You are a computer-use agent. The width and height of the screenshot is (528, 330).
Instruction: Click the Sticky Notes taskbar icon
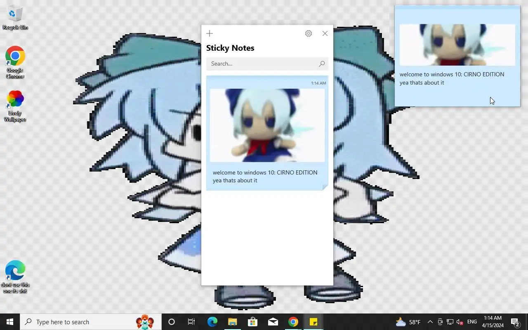point(313,322)
